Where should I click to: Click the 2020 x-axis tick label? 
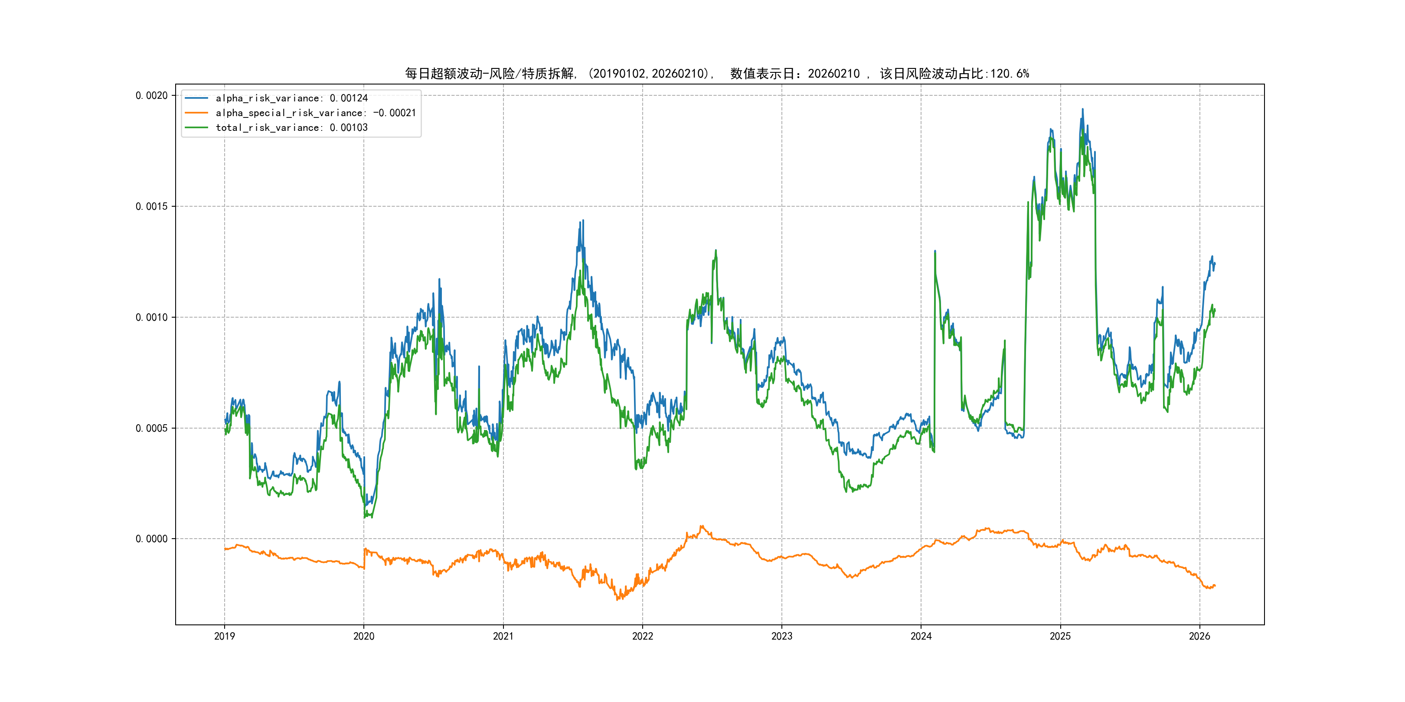point(364,636)
